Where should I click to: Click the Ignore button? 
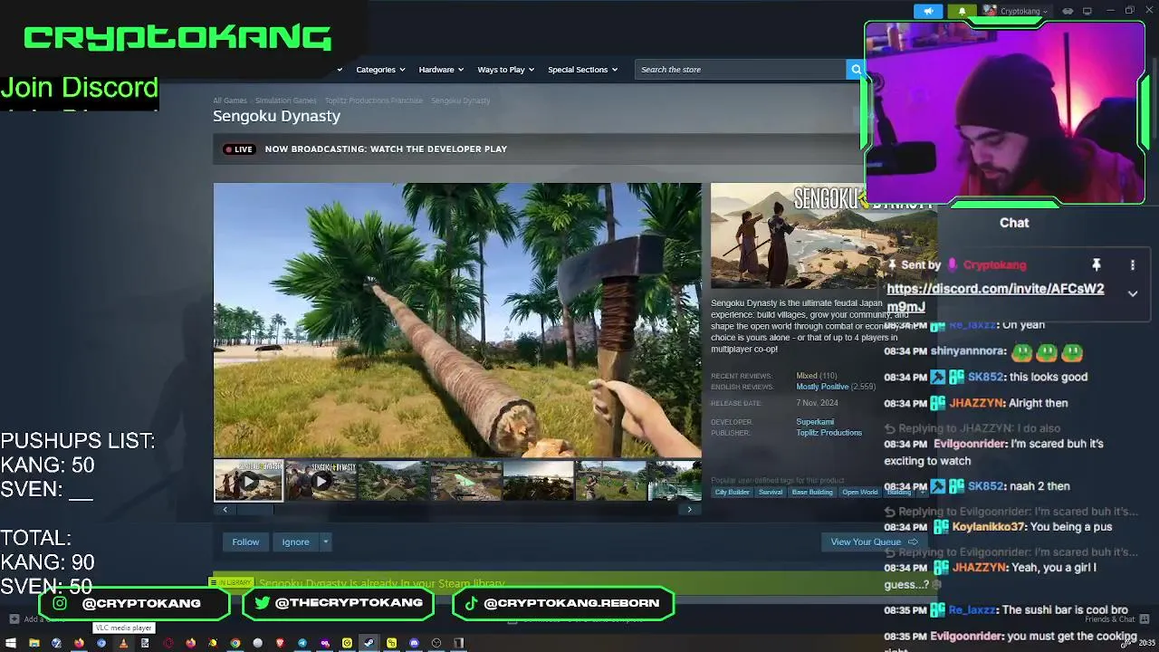click(x=295, y=542)
